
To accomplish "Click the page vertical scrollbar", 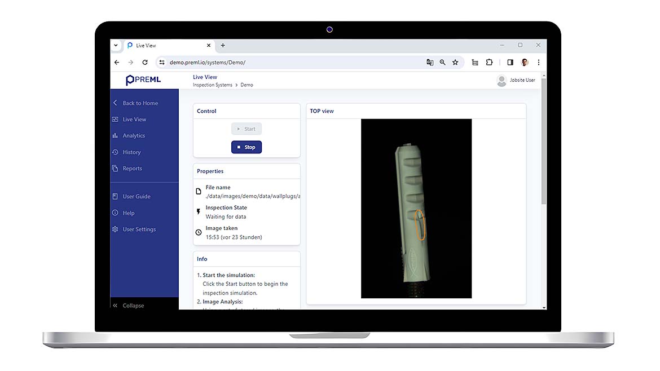I will tap(543, 141).
